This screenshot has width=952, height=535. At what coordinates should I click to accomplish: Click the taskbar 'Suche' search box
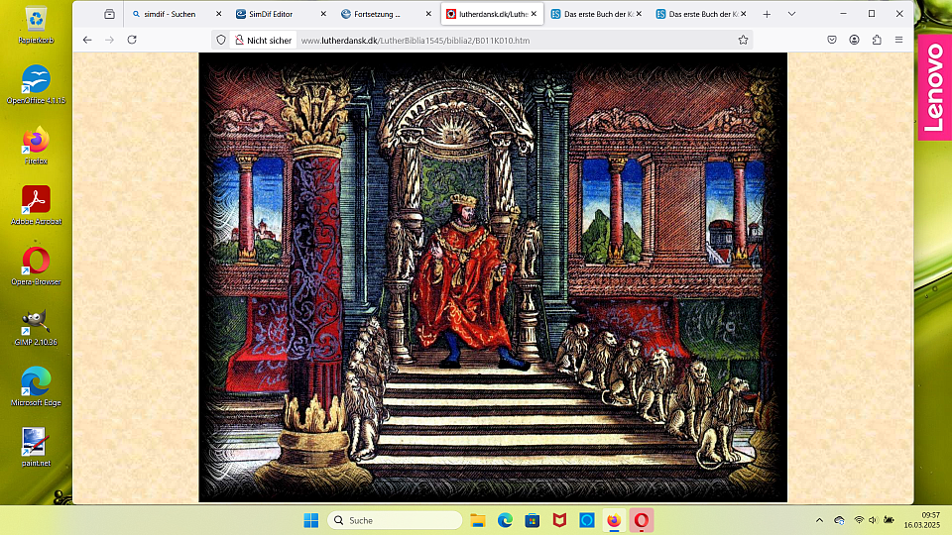tap(396, 520)
